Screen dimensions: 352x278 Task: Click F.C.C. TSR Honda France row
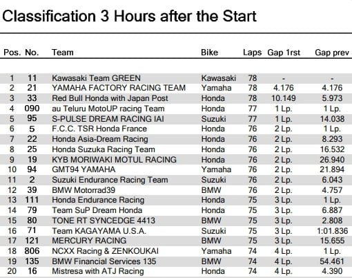point(176,129)
